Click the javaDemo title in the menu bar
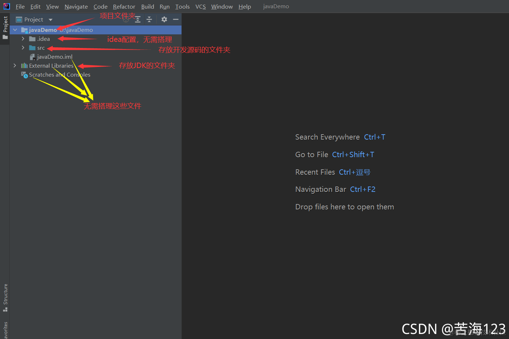The width and height of the screenshot is (509, 339). tap(276, 6)
